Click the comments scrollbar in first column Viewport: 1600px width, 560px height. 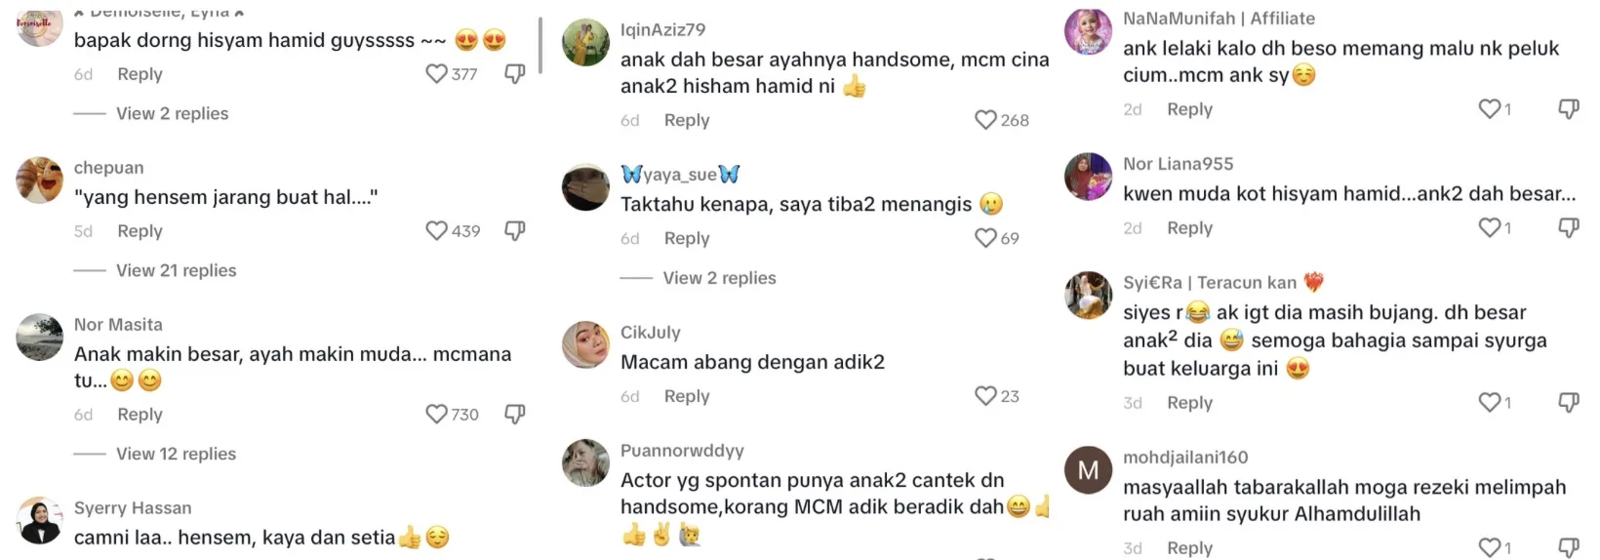click(540, 45)
